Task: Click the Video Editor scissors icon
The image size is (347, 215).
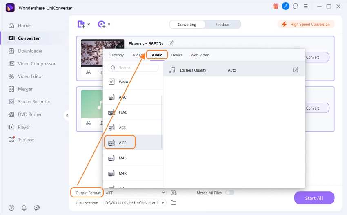Action: [11, 76]
